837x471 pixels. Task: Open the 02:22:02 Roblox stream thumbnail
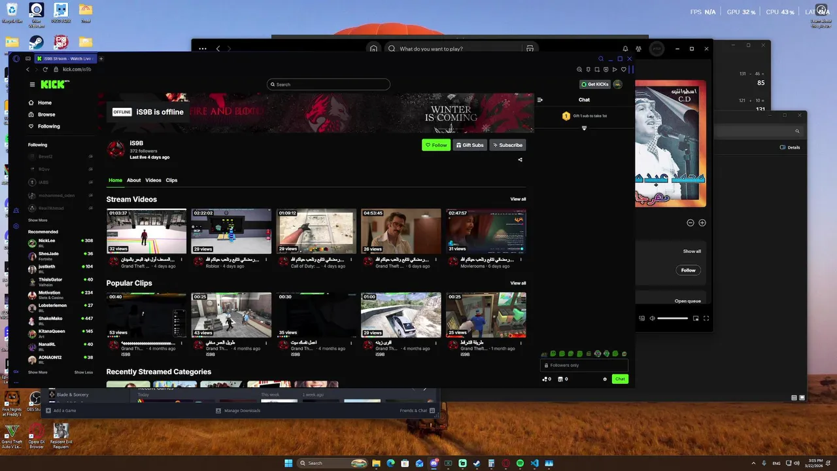pos(231,231)
